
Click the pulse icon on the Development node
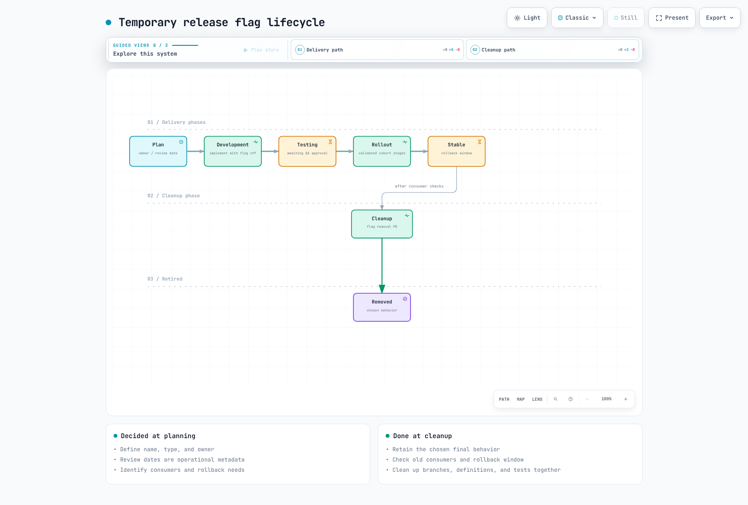point(256,142)
